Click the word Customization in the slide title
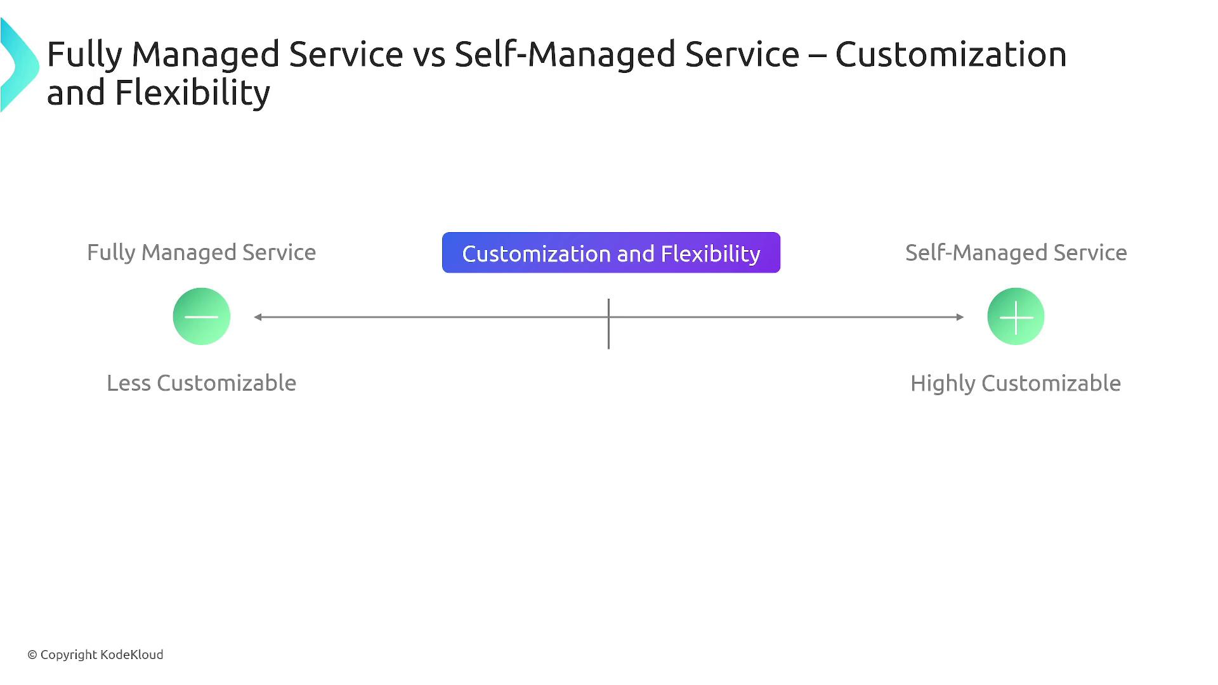Image resolution: width=1218 pixels, height=685 pixels. tap(950, 54)
